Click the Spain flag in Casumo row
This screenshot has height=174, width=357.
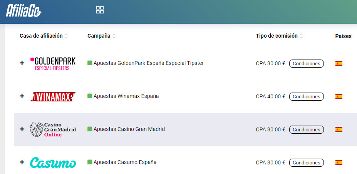(339, 162)
